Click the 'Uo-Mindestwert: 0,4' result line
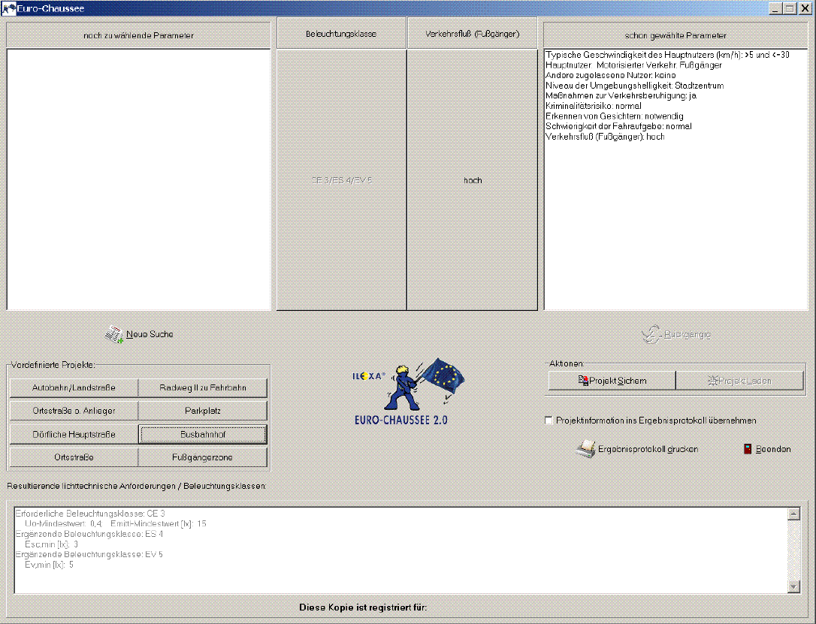 [x=116, y=523]
